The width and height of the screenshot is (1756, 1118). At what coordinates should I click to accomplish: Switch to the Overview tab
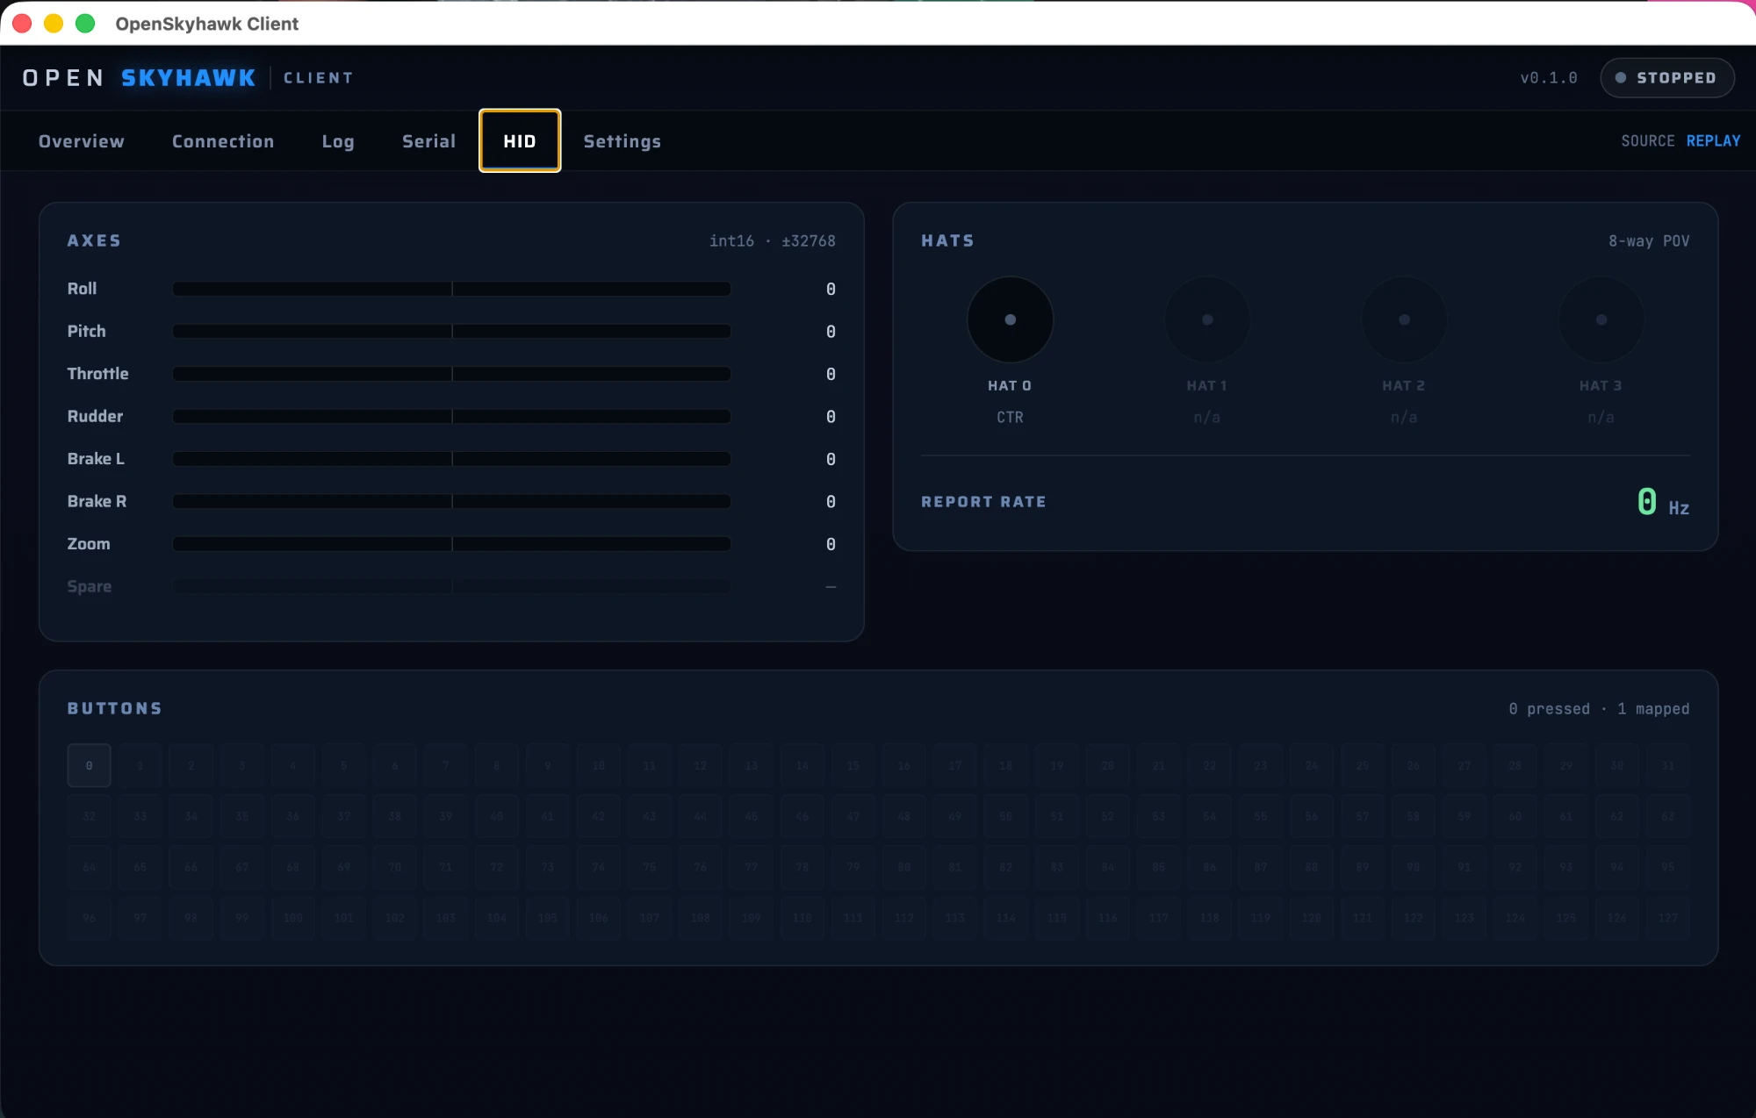click(x=82, y=141)
